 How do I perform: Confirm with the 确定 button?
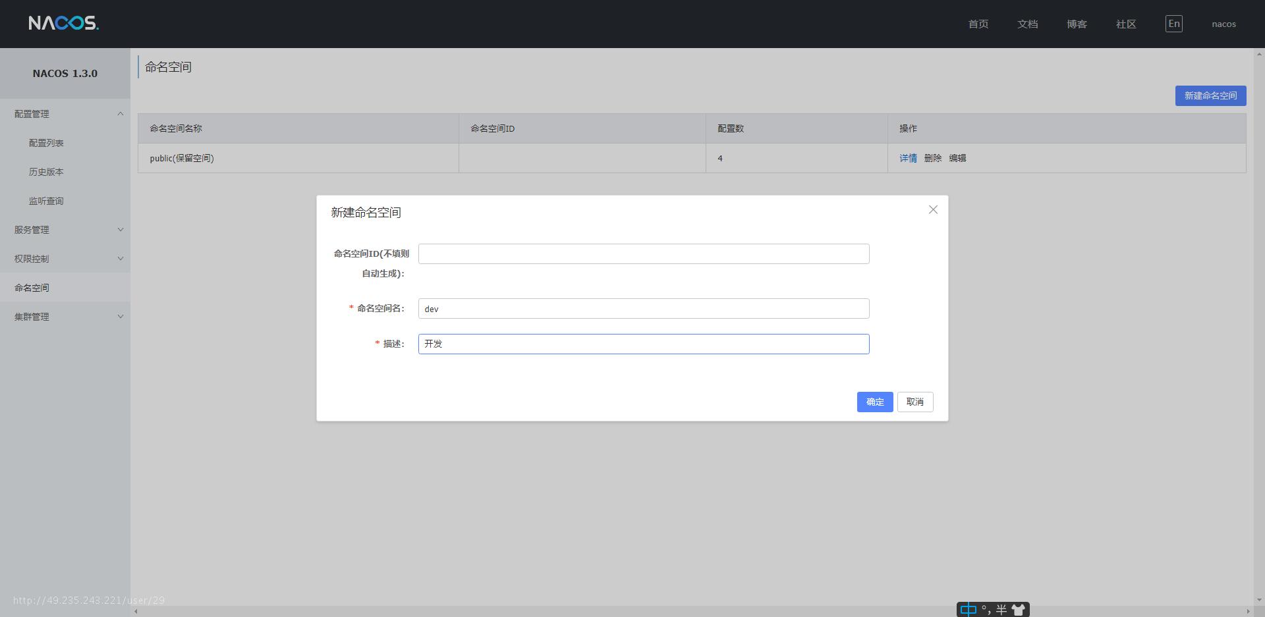pyautogui.click(x=875, y=402)
